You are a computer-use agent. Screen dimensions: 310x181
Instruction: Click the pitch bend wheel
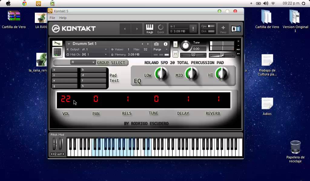pyautogui.click(x=54, y=144)
